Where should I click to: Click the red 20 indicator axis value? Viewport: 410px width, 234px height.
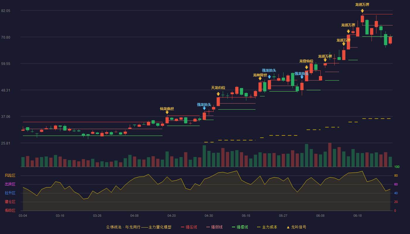396,202
